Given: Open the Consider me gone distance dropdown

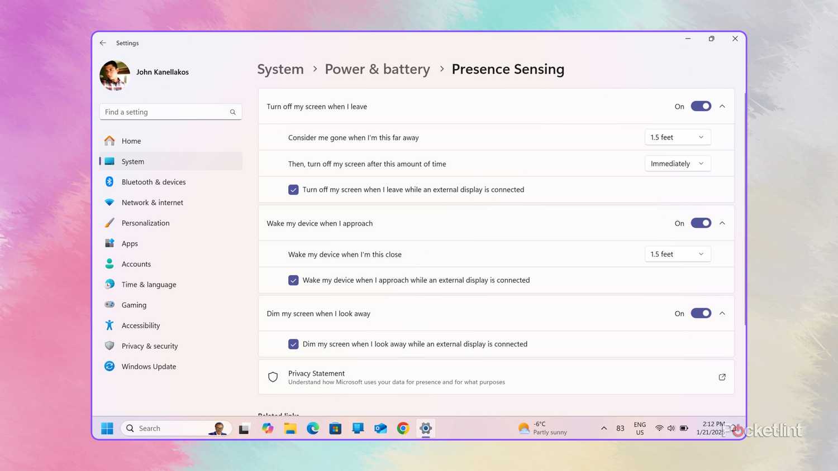Looking at the screenshot, I should (x=677, y=137).
